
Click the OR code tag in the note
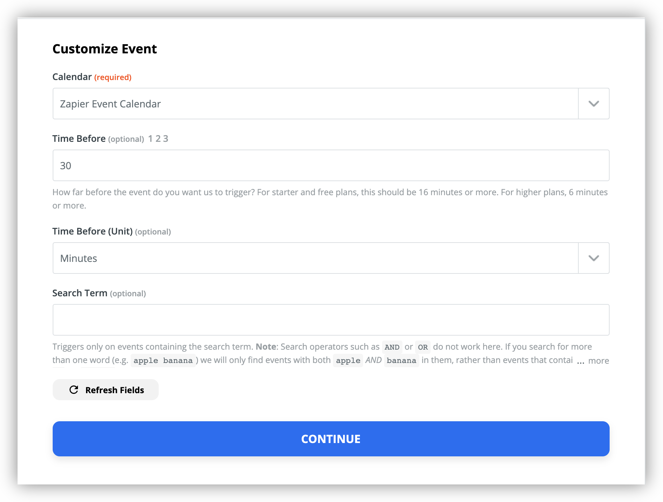422,347
